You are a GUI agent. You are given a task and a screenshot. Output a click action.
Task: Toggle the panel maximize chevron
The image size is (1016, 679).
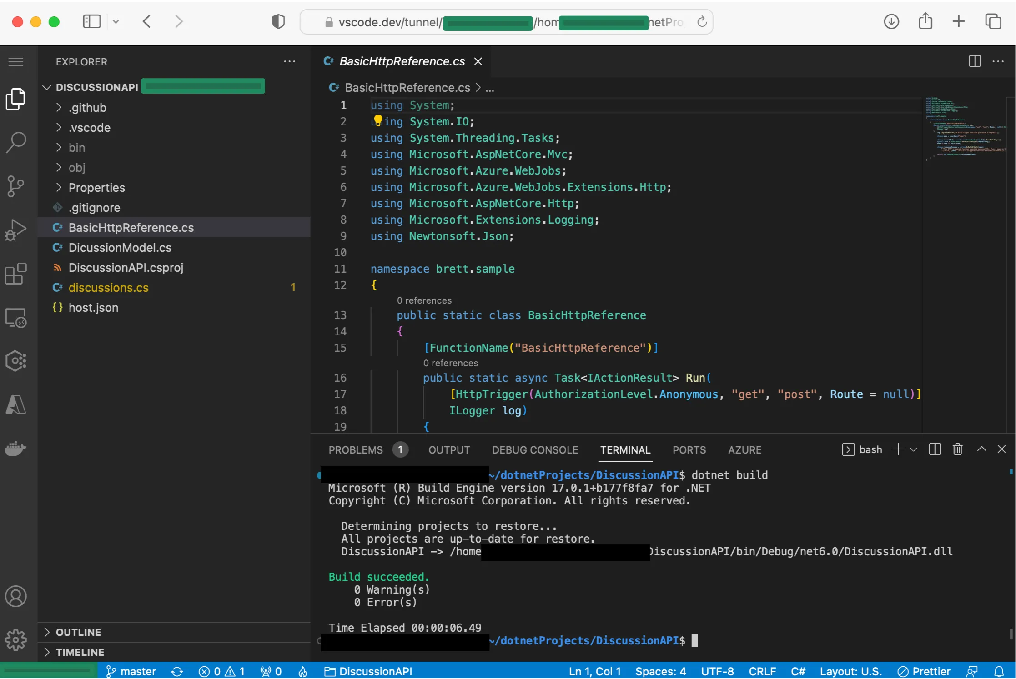coord(981,449)
